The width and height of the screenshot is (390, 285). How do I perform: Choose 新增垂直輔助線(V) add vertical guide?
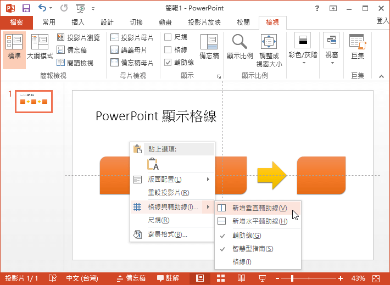[258, 208]
